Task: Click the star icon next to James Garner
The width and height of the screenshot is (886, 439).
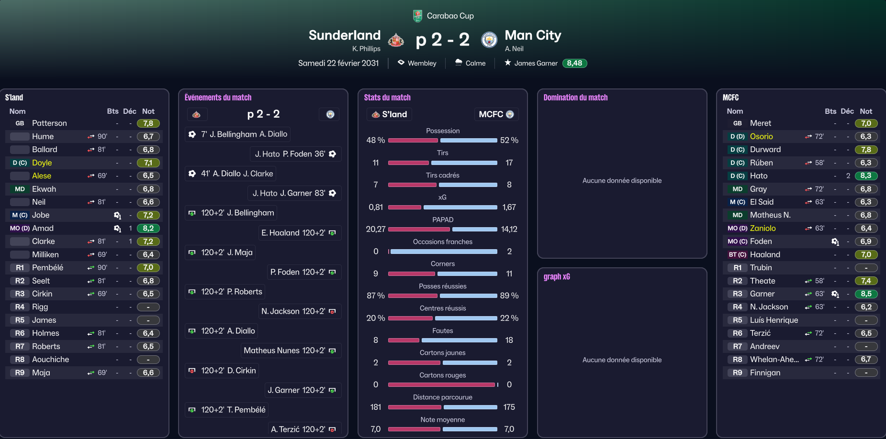Action: click(x=507, y=63)
